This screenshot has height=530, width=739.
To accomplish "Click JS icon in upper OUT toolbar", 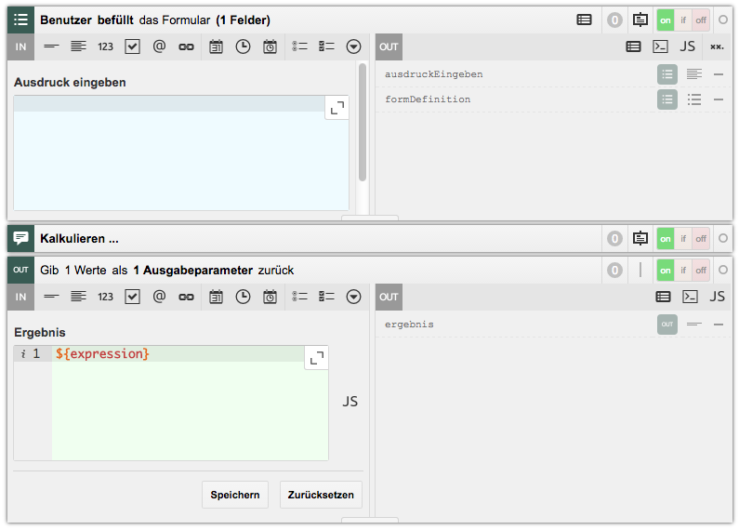I will point(688,46).
